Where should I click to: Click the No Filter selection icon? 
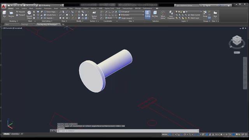pyautogui.click(x=155, y=14)
